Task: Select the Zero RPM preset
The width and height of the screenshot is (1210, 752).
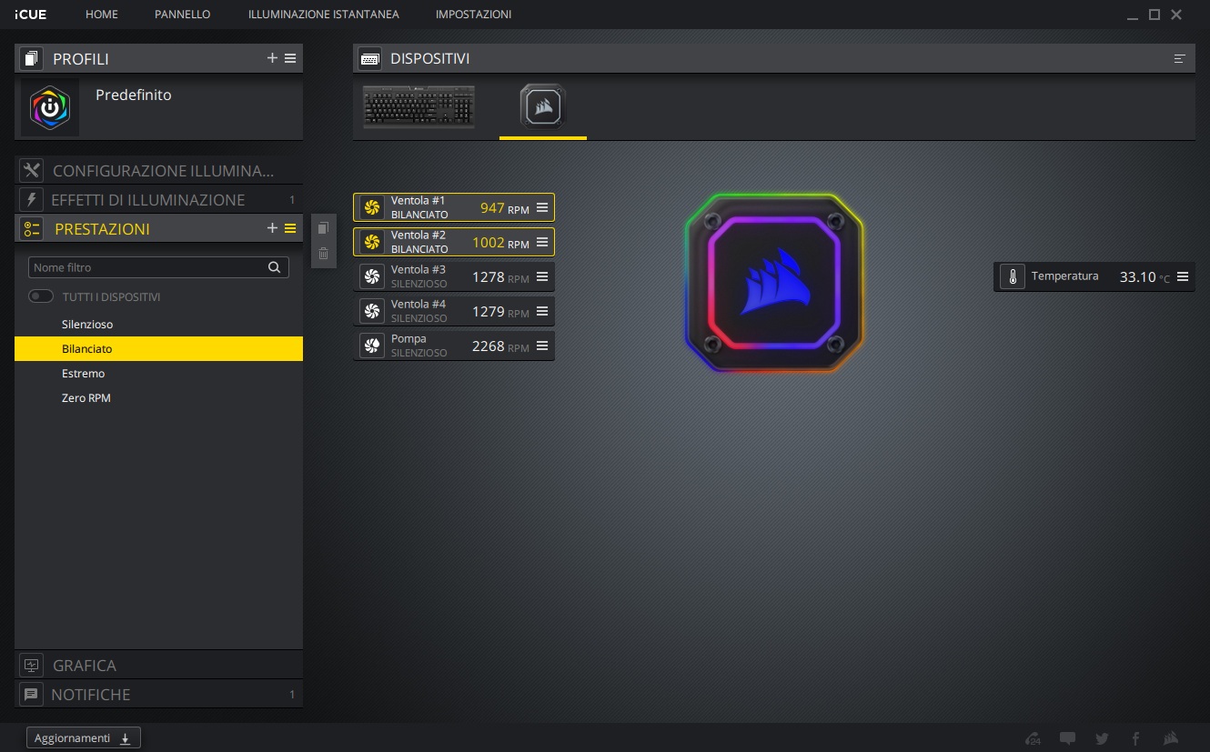Action: [158, 398]
